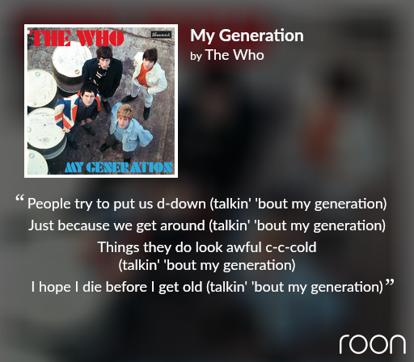Click the orange shirt figure on cover

tap(148, 82)
